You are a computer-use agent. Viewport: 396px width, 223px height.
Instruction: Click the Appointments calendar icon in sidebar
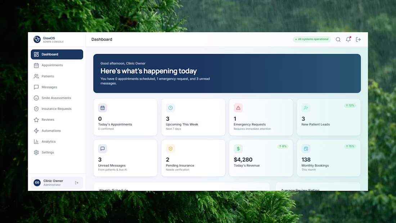(x=36, y=65)
